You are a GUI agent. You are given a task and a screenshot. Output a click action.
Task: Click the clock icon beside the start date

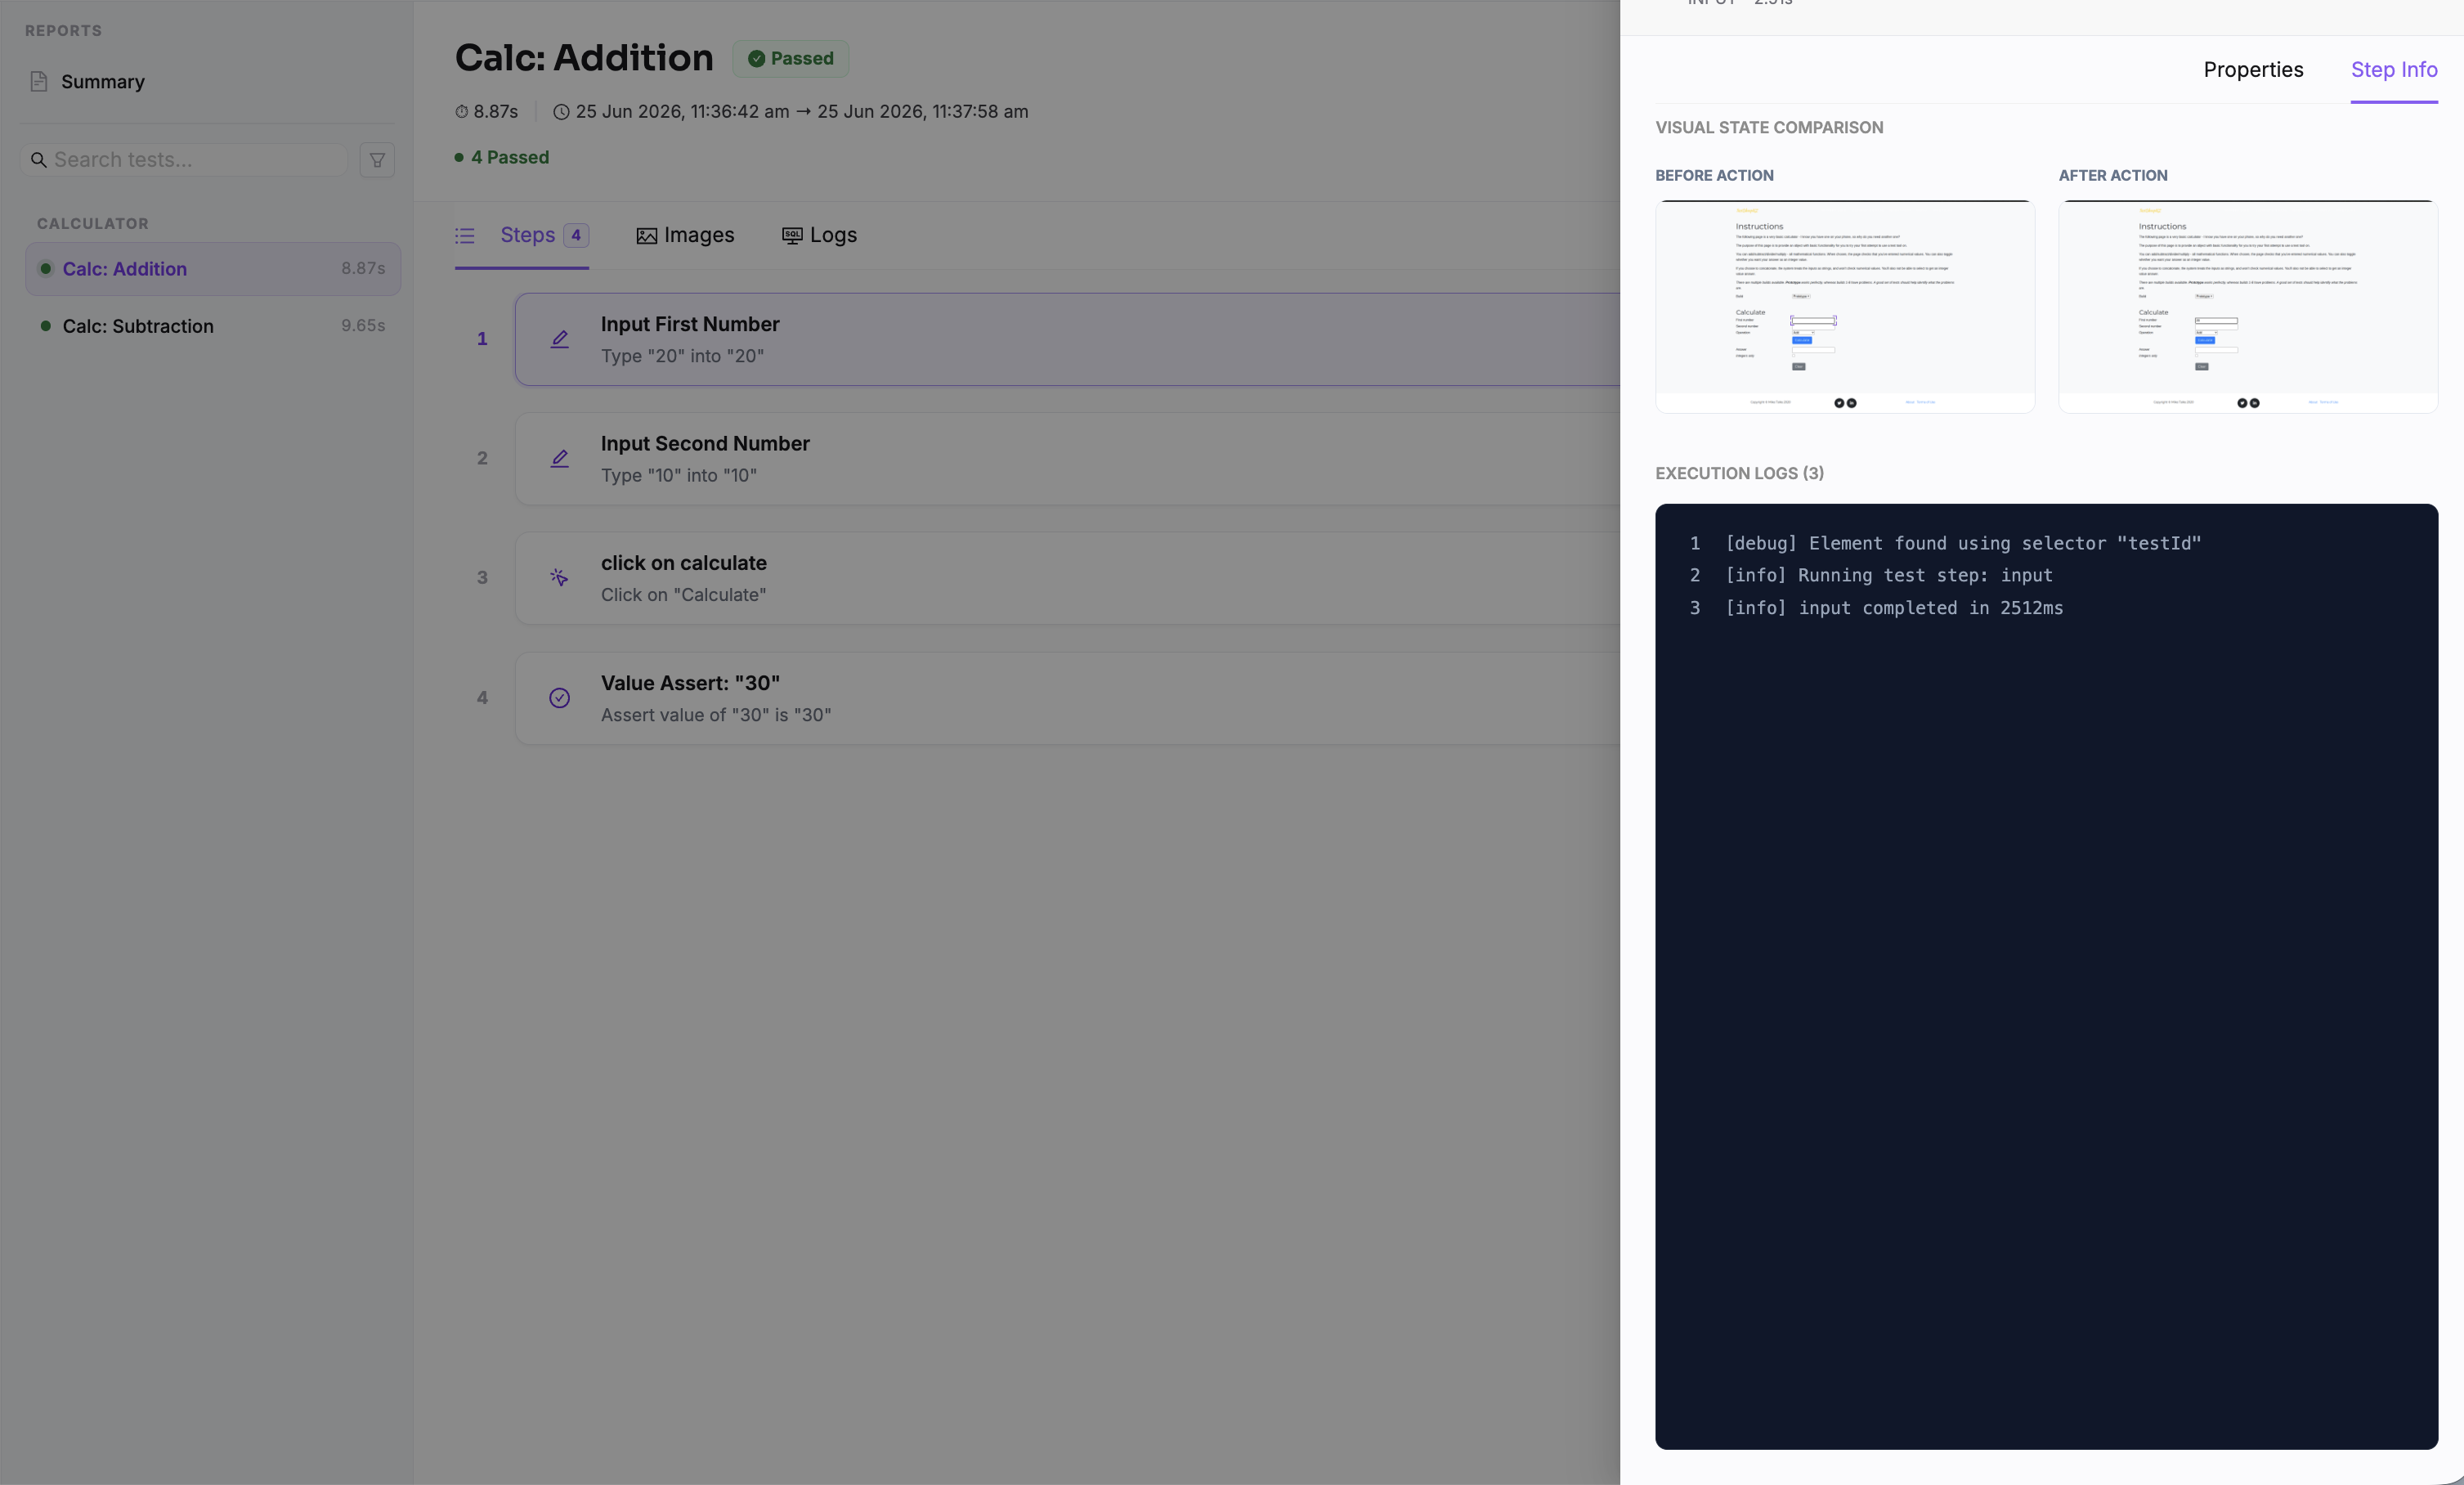click(562, 112)
